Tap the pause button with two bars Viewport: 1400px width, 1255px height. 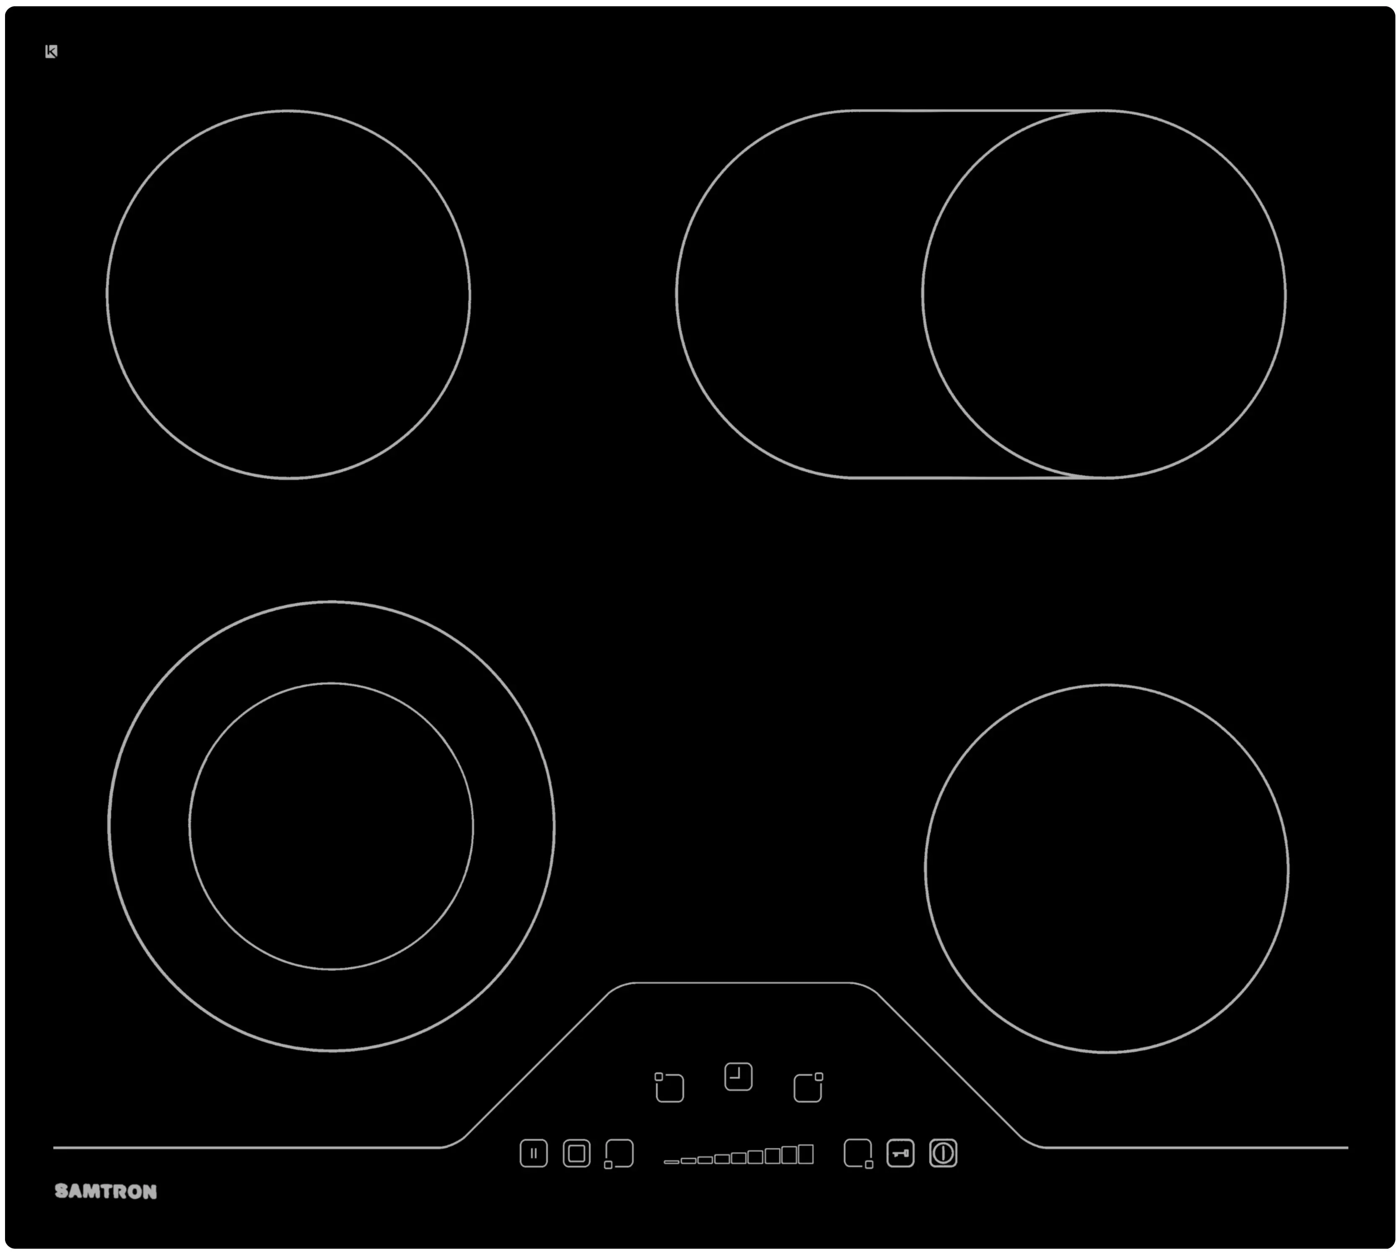click(x=533, y=1153)
